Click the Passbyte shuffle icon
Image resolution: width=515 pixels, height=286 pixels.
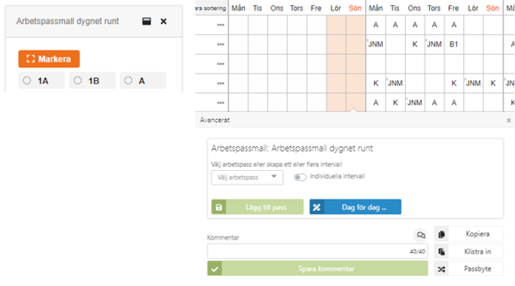point(441,269)
